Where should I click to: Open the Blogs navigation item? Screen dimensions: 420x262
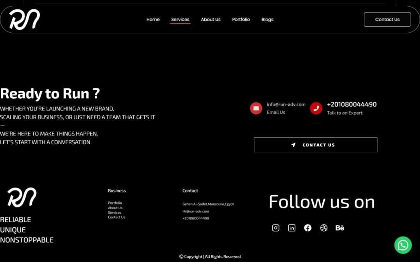[x=267, y=20]
